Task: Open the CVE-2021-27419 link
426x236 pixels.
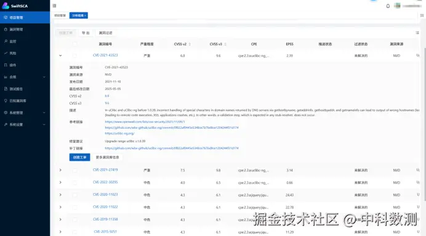Action: [x=105, y=169]
